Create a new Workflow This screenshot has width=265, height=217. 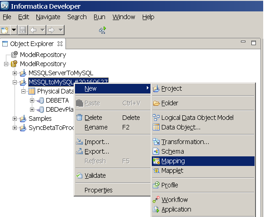[203, 200]
